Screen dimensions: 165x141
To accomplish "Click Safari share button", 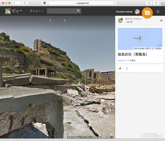I will point(149,3).
